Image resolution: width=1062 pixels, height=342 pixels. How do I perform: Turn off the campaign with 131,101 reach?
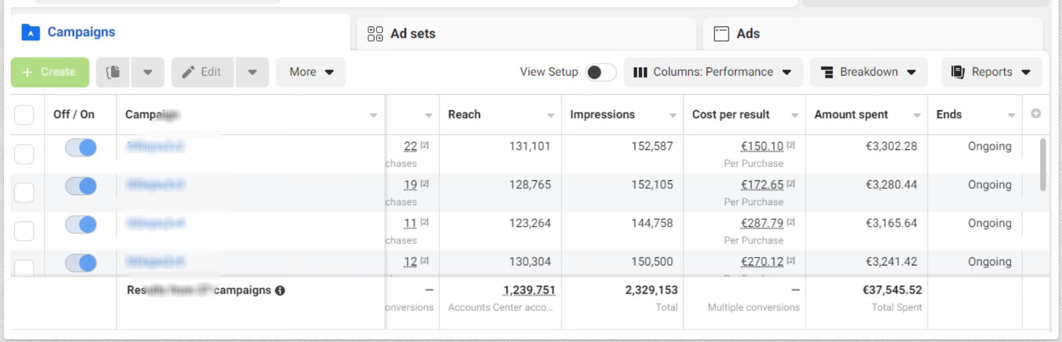coord(81,148)
